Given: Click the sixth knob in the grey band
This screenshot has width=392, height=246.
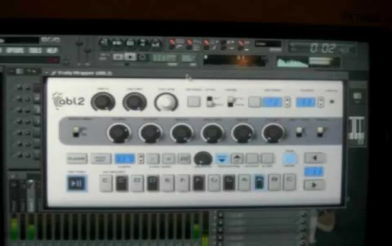Looking at the screenshot, I should point(273,133).
